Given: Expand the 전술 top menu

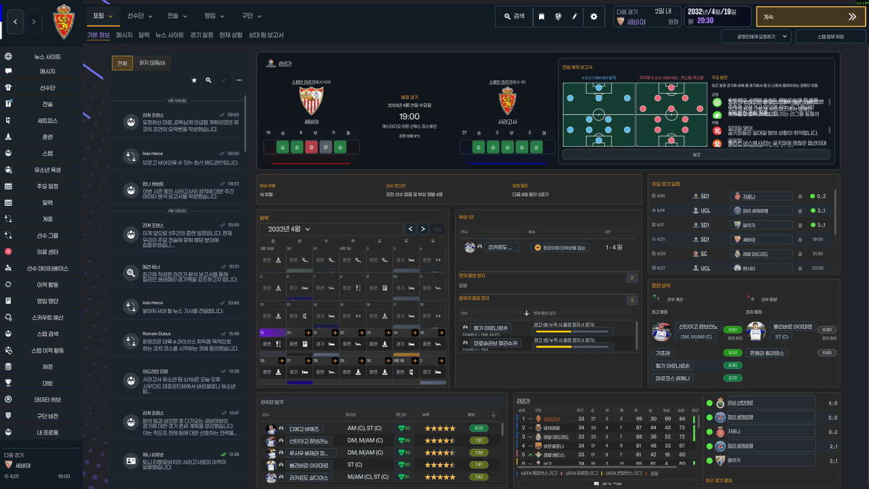Looking at the screenshot, I should 177,16.
